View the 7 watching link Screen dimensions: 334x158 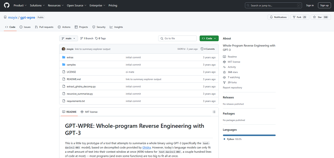(231, 77)
